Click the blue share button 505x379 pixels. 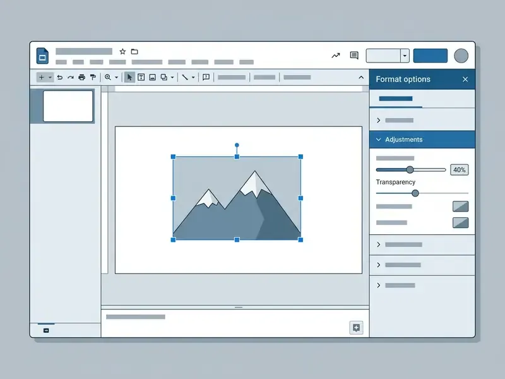[x=431, y=56]
